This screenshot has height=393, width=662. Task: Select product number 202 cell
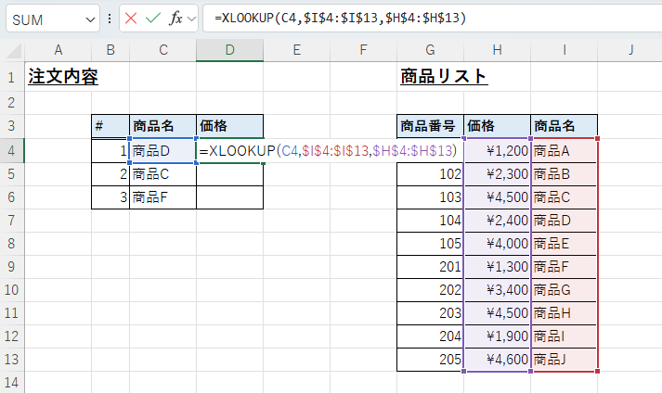tap(430, 289)
